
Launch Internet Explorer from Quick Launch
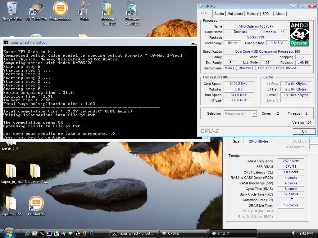coord(28,233)
